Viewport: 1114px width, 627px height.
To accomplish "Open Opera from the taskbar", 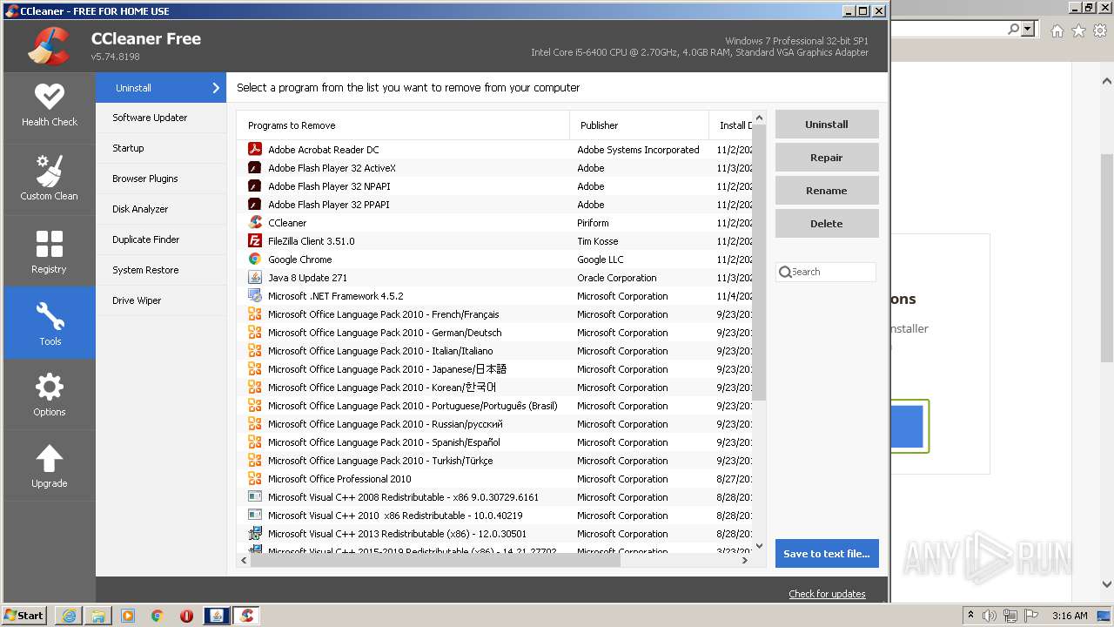I will point(186,616).
